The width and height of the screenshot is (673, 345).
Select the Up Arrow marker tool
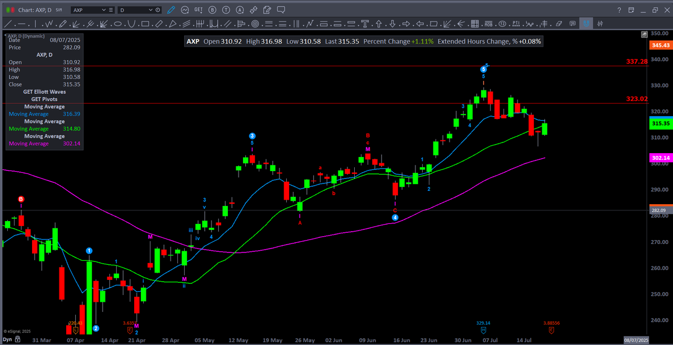(378, 24)
